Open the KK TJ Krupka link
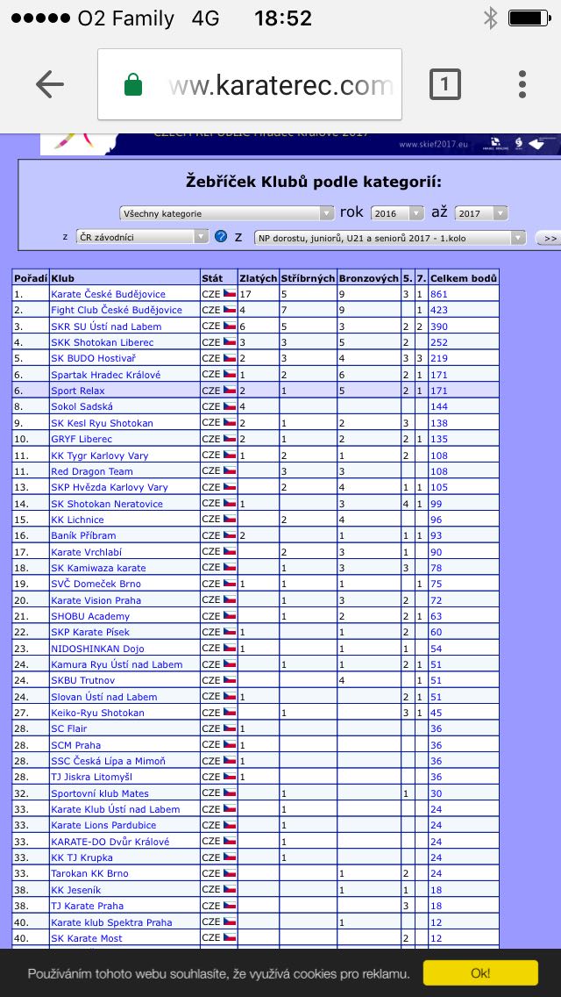Screen dimensions: 561x997 (82, 857)
